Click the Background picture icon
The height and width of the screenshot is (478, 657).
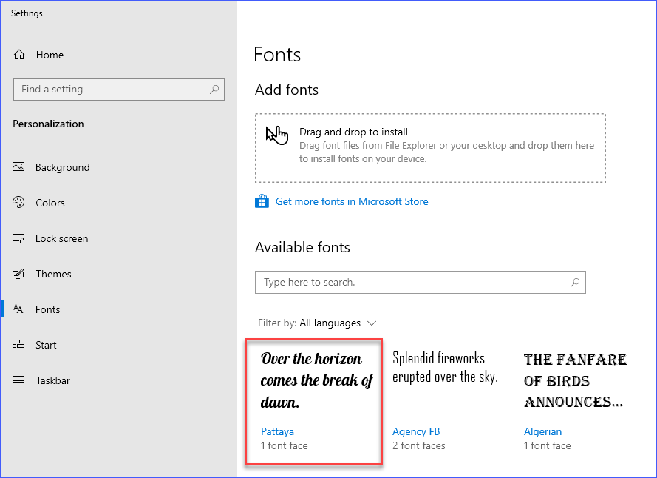click(x=18, y=167)
